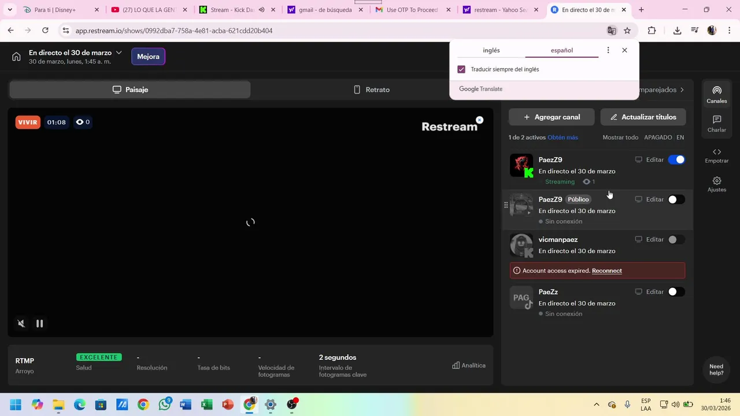
Task: Switch to Para ti Disney+ browser tab
Action: [61, 10]
